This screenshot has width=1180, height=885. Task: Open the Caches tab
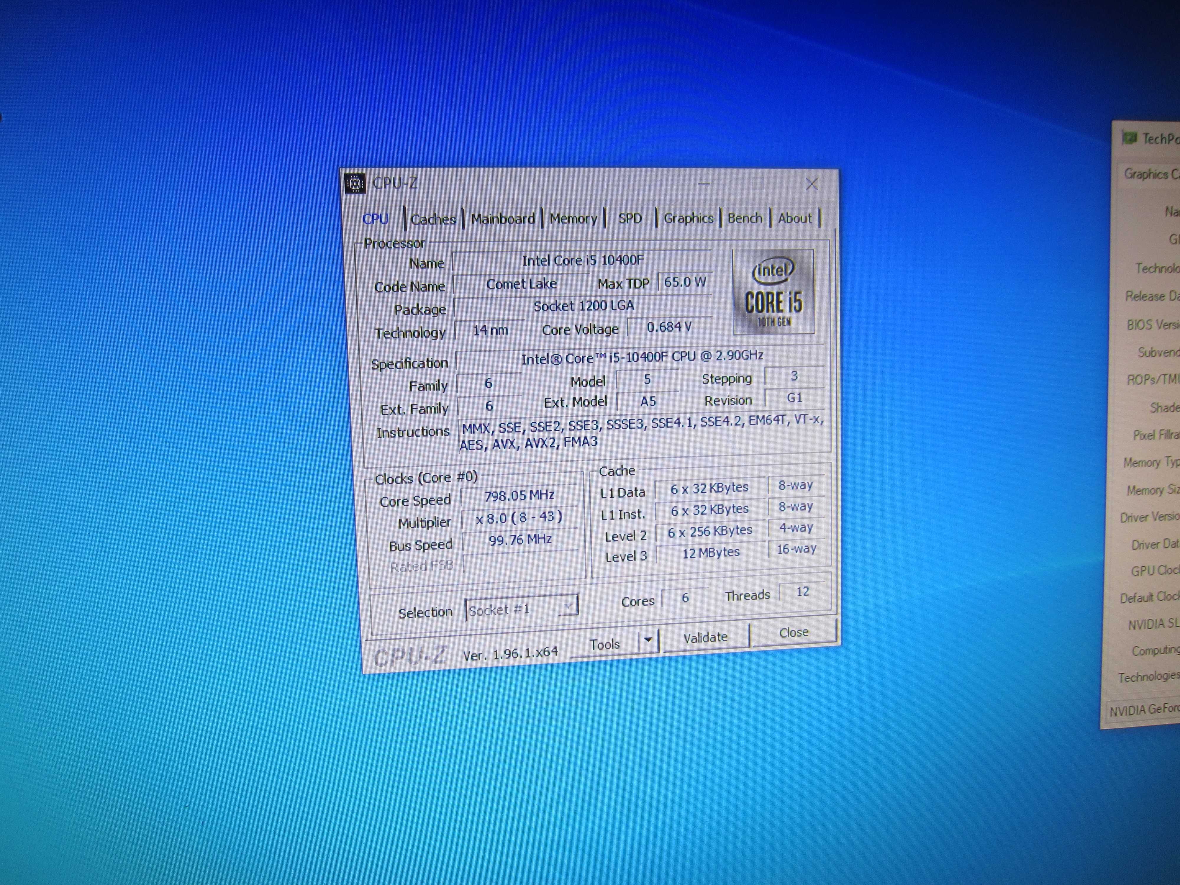433,219
